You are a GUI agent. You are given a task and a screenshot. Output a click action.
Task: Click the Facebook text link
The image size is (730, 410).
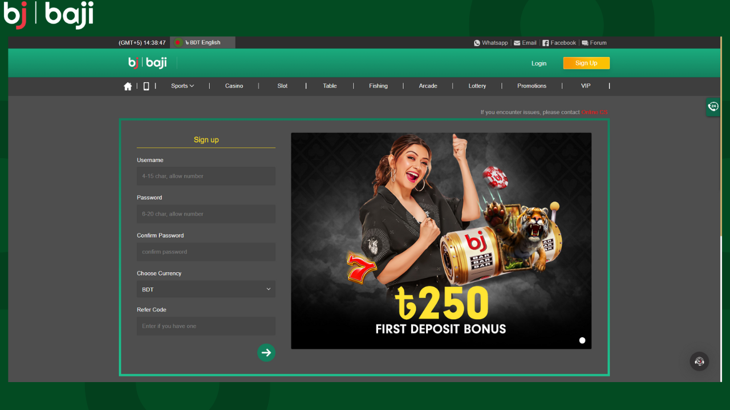[563, 43]
